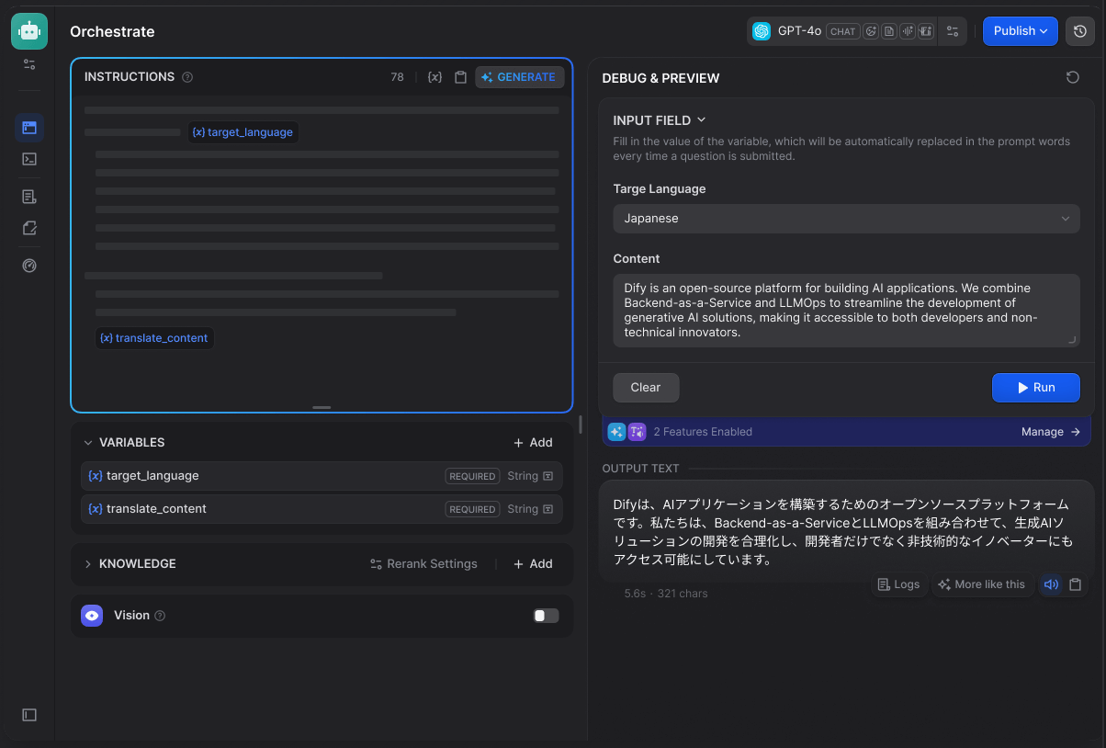Click the GENERATE prompt button
1106x748 pixels.
520,77
